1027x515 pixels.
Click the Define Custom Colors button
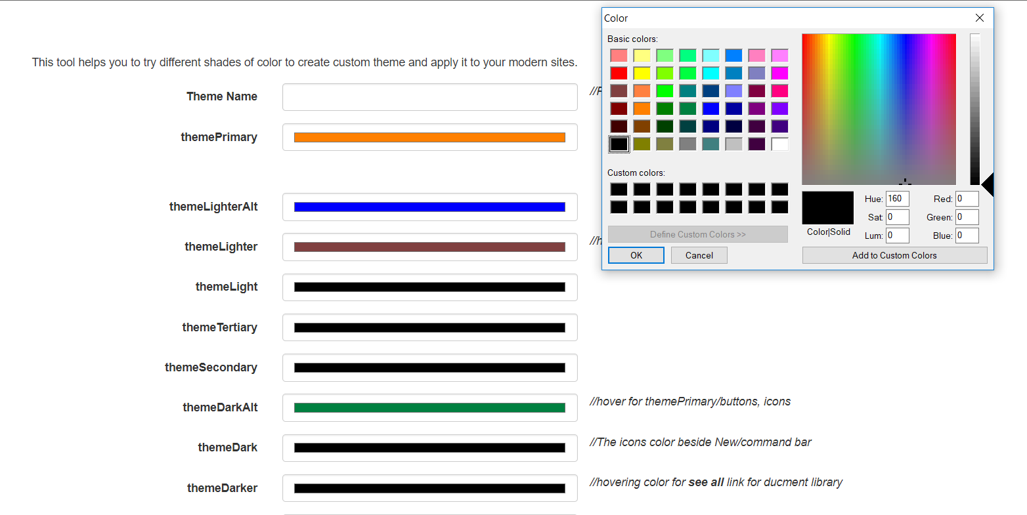click(x=697, y=234)
